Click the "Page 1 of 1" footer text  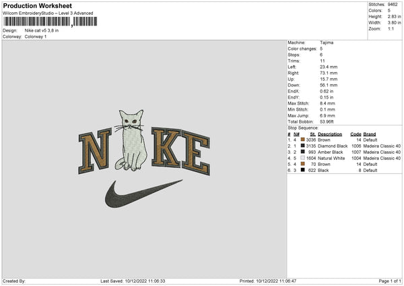click(390, 281)
